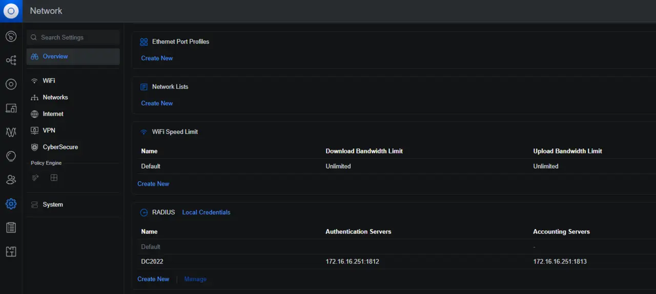Viewport: 656px width, 294px height.
Task: Open the Client Devices icon in sidebar
Action: 11,108
